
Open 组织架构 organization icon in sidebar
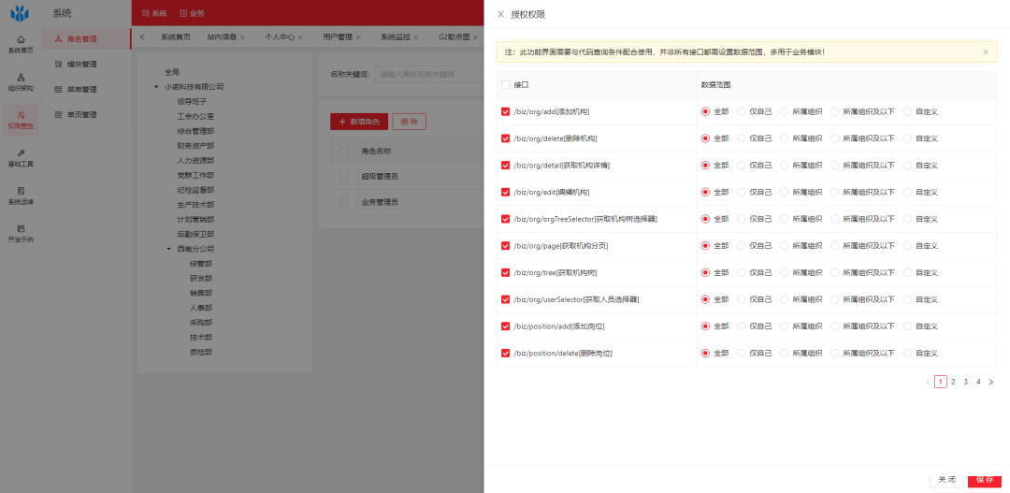pos(21,81)
